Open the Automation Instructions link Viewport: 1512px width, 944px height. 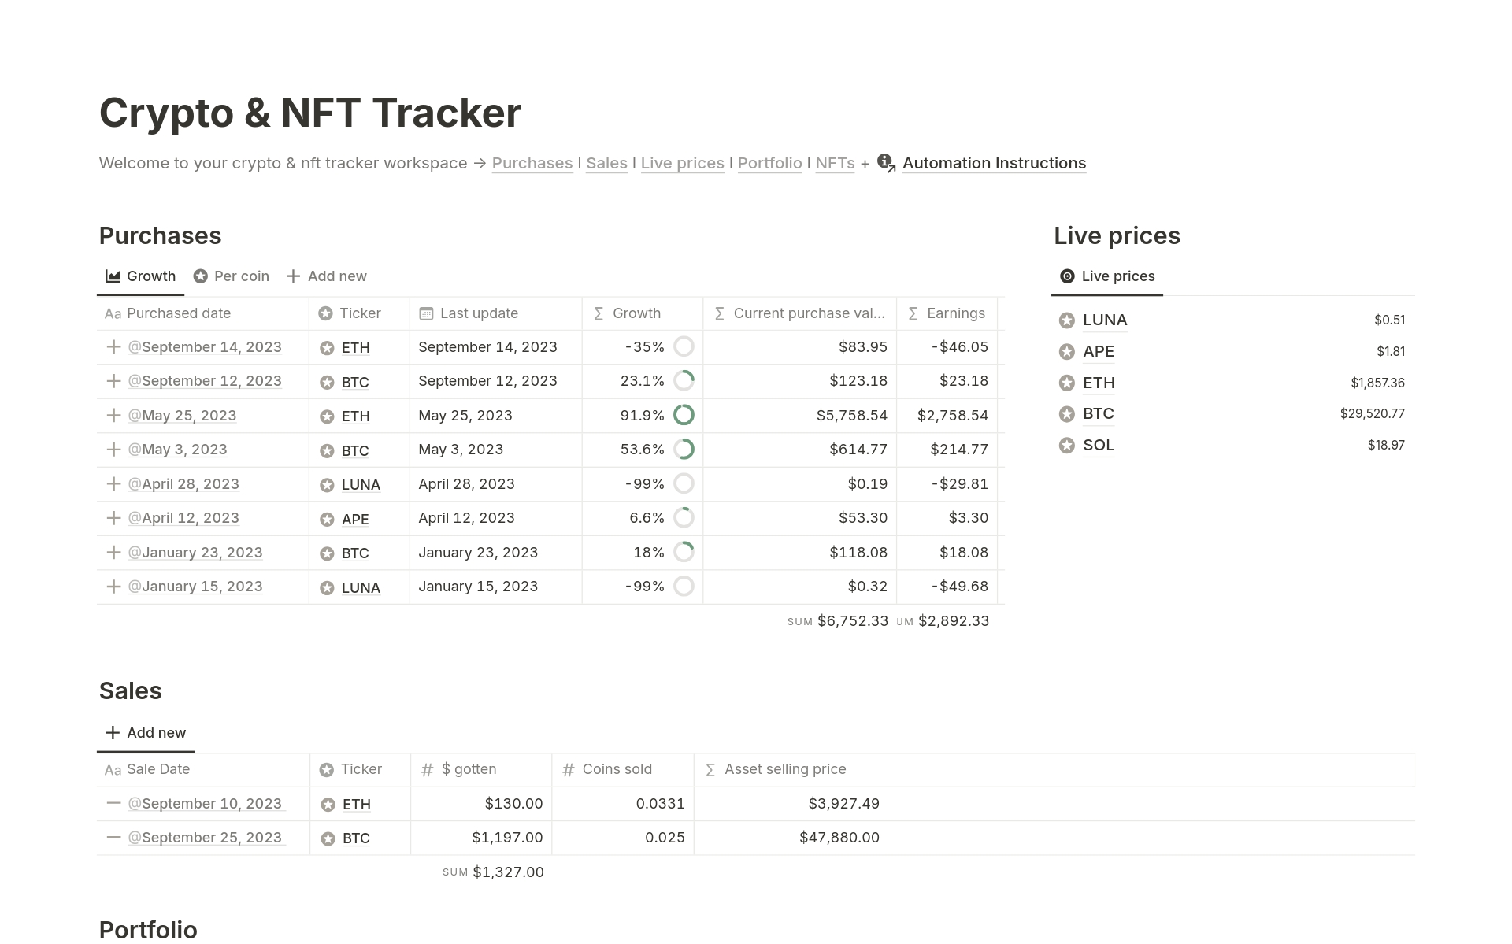[994, 163]
